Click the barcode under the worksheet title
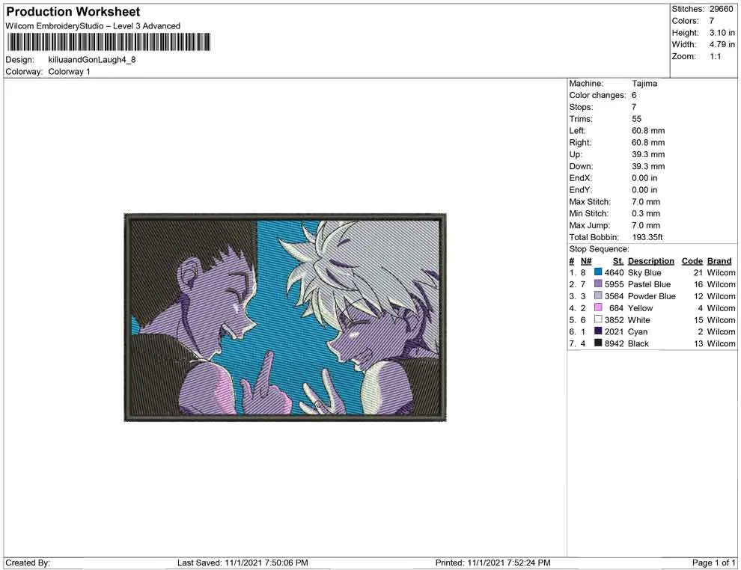 tap(109, 42)
